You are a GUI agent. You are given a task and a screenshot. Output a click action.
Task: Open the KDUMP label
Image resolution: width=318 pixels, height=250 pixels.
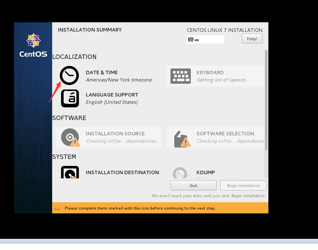pos(206,172)
